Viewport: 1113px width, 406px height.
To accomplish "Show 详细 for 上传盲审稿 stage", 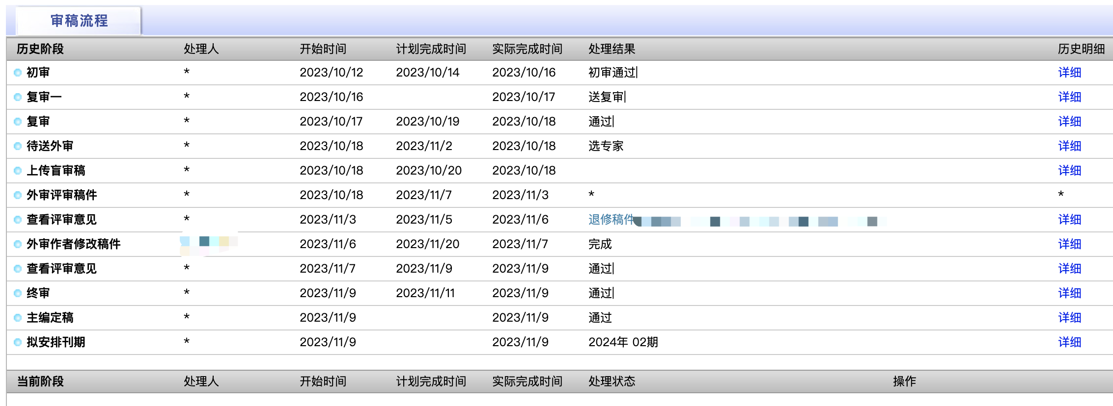I will 1069,171.
